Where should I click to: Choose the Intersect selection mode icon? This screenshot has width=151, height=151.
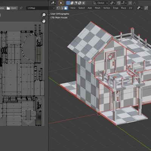point(84,3)
